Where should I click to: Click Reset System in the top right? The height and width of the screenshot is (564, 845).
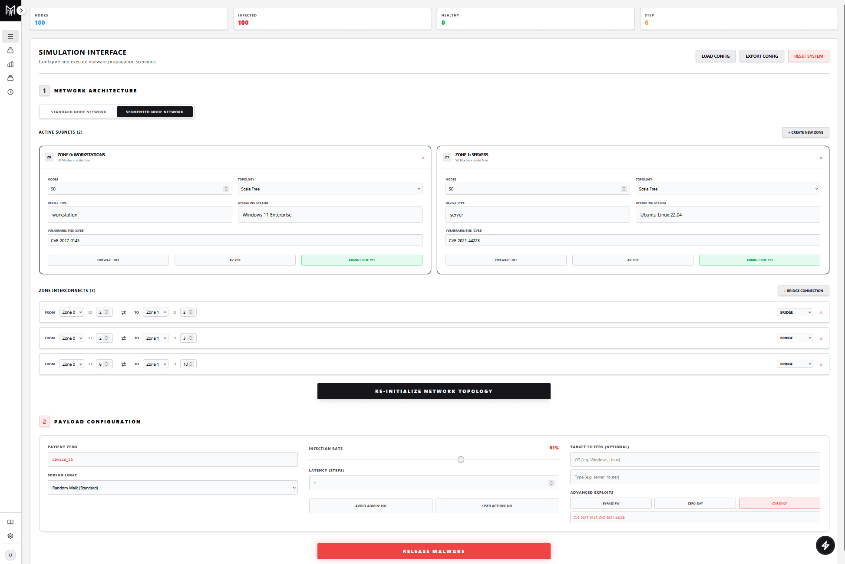click(x=808, y=56)
